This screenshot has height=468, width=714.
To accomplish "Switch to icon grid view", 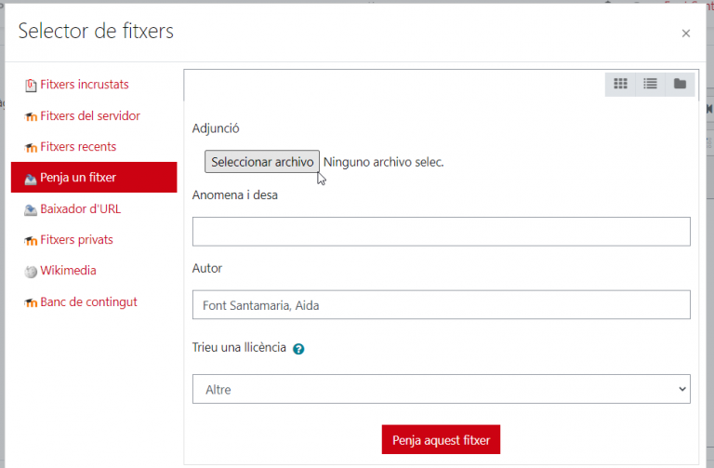I will 620,84.
